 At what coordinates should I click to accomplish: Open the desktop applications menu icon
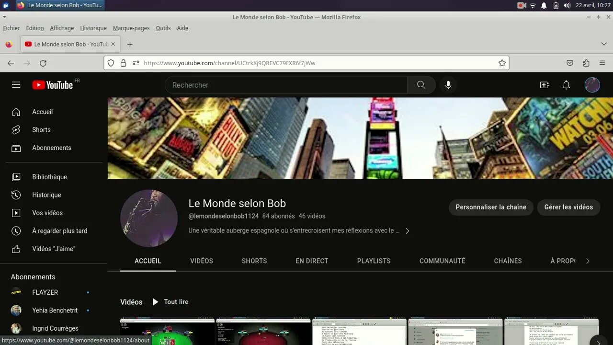[6, 5]
